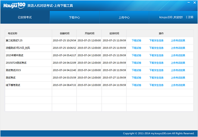Click 上传考试结果 for 第二轮测试7.25
Image resolution: width=198 pixels, height=137 pixels.
(x=178, y=41)
